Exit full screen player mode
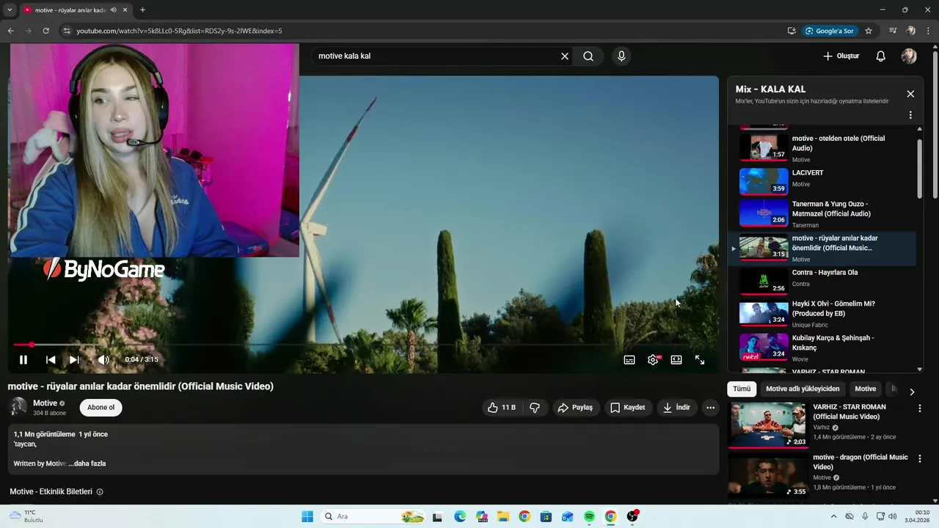 [700, 359]
